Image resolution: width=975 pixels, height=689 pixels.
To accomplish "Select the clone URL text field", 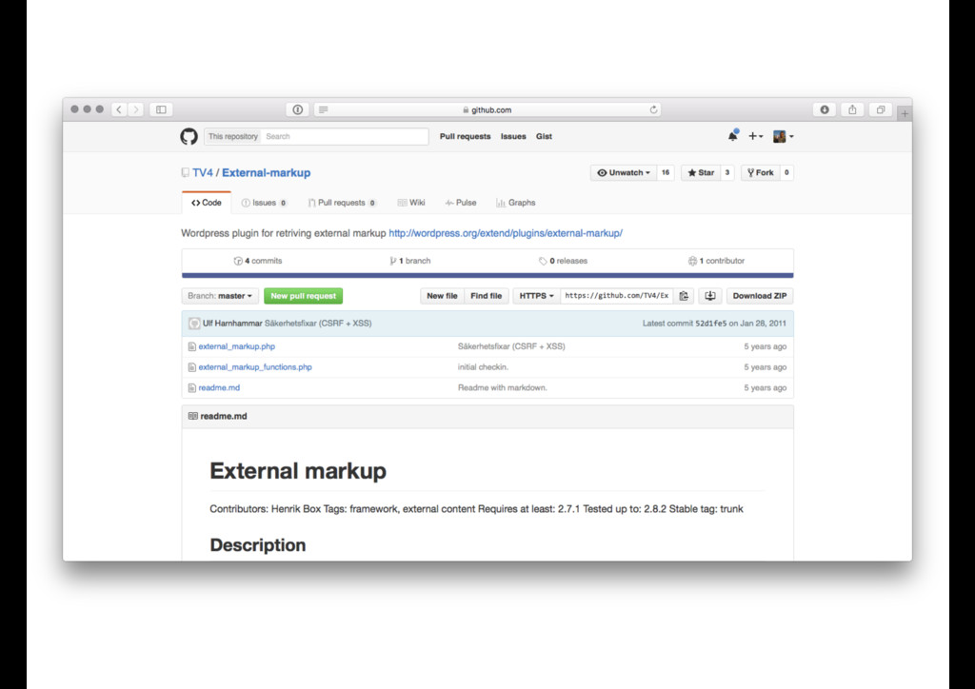I will 617,296.
